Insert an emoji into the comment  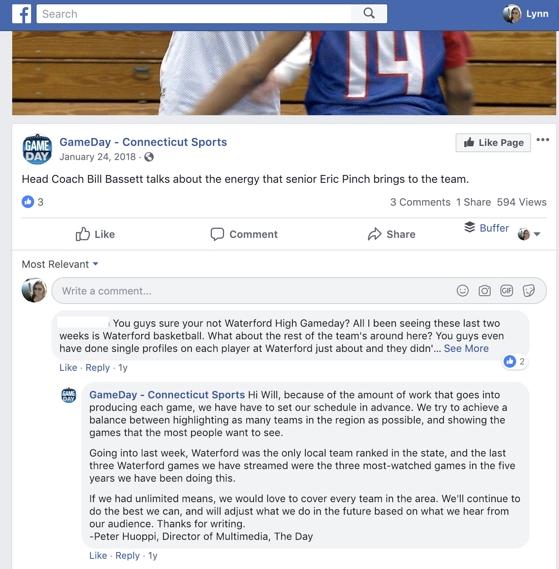click(463, 291)
